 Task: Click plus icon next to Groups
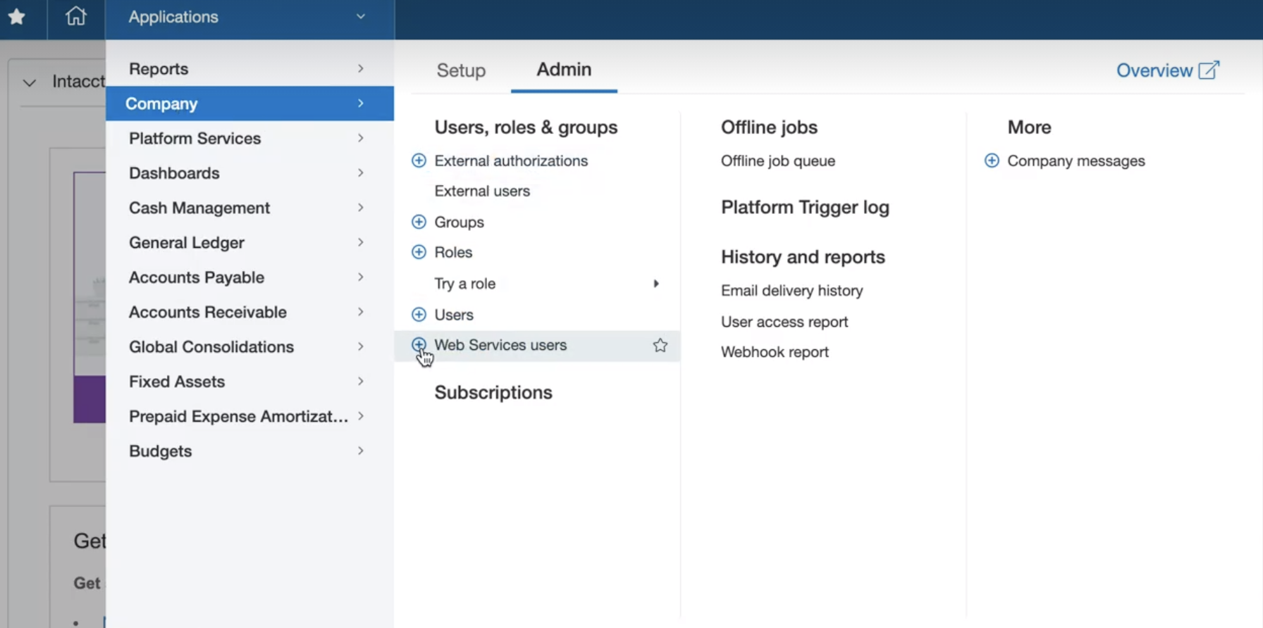point(419,222)
